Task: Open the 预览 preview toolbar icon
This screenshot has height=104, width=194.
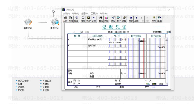Action: [x=71, y=19]
